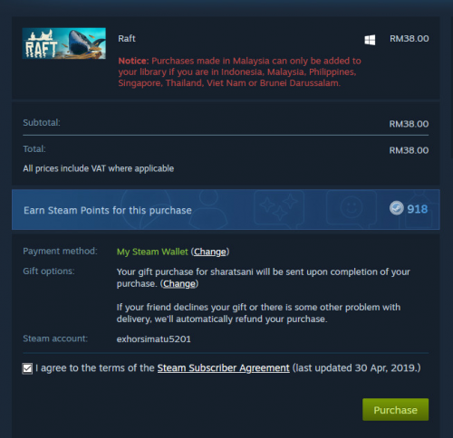Click the Windows platform icon next to Raft
This screenshot has width=453, height=438.
point(370,40)
